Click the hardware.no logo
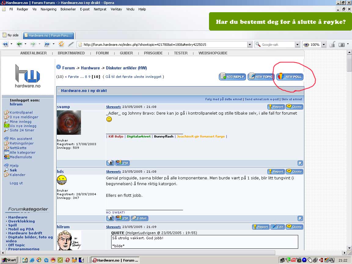The height and width of the screenshot is (264, 352). pos(28,76)
